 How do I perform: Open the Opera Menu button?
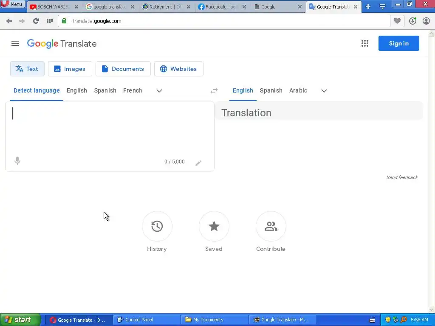tap(13, 4)
